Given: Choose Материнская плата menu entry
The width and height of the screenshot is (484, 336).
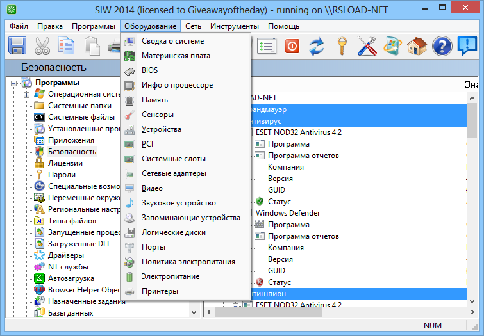Looking at the screenshot, I should 185,56.
